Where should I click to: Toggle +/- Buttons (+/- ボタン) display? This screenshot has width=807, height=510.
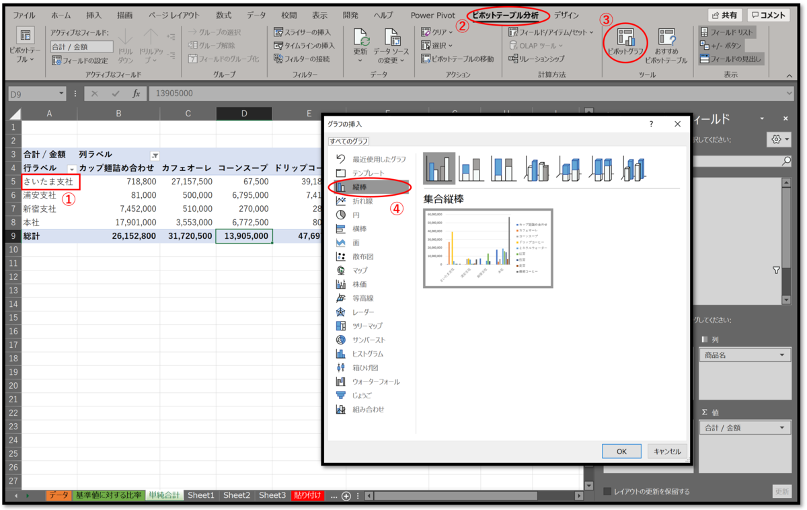point(721,45)
